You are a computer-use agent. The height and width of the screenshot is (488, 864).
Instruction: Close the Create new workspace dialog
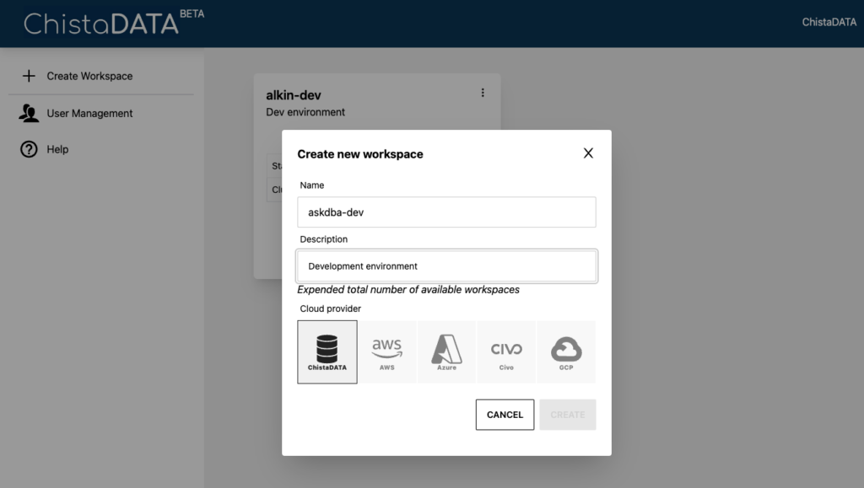(x=588, y=153)
